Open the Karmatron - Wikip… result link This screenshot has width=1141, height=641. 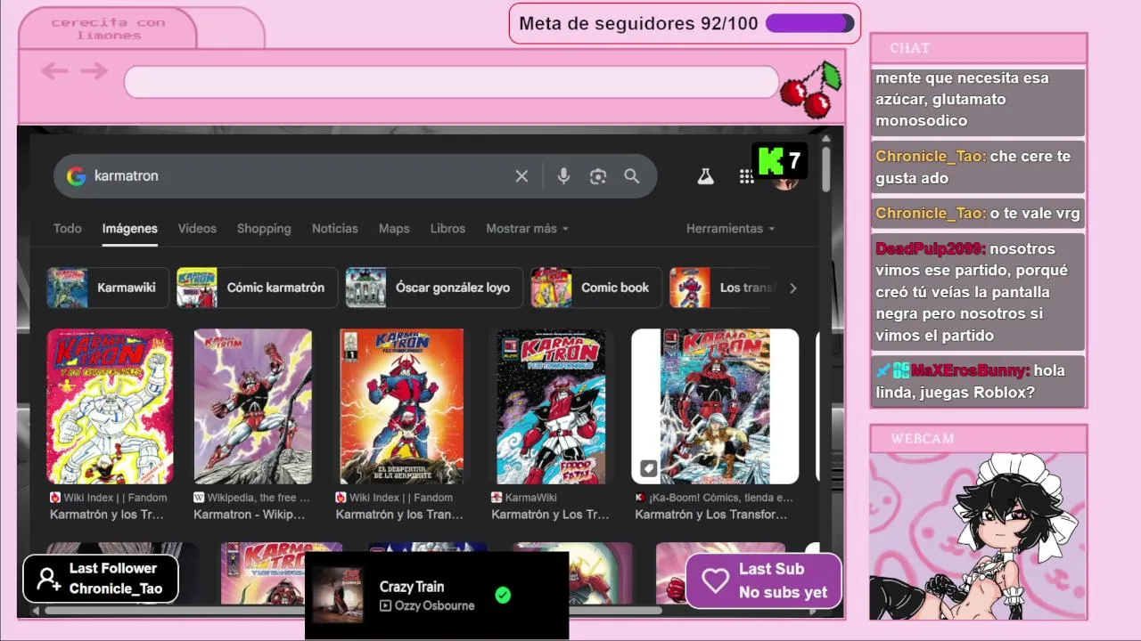click(250, 515)
